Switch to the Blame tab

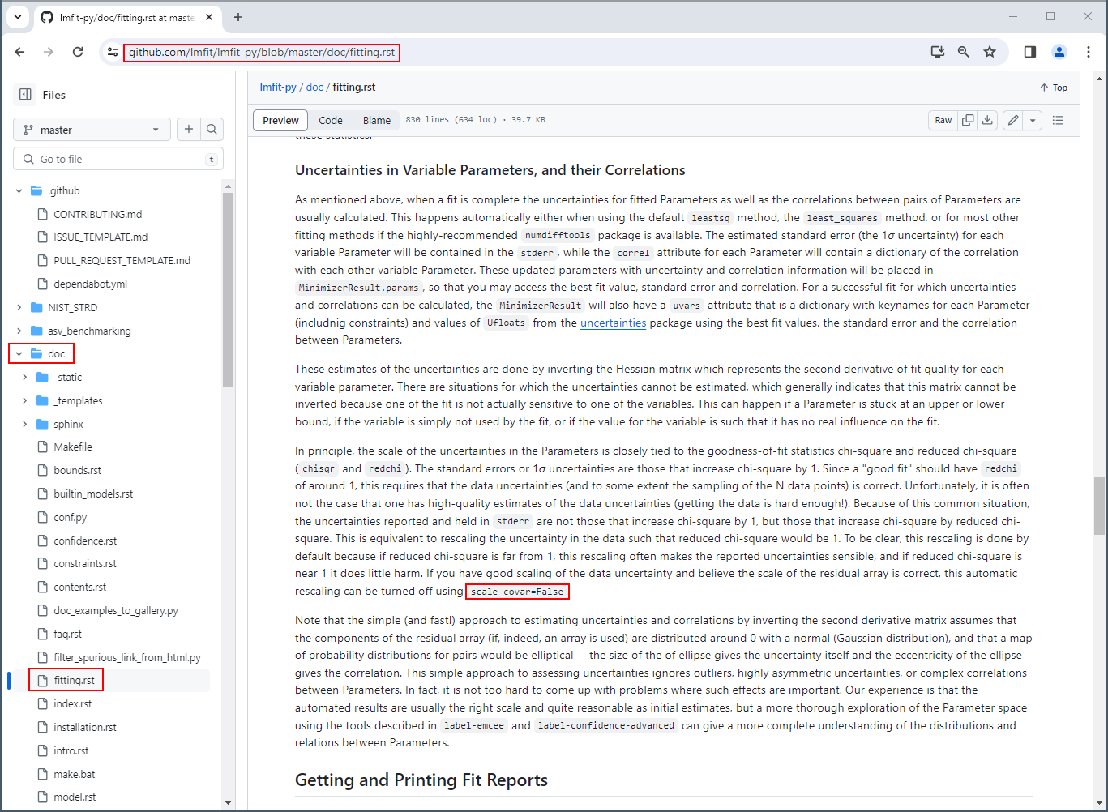[377, 120]
